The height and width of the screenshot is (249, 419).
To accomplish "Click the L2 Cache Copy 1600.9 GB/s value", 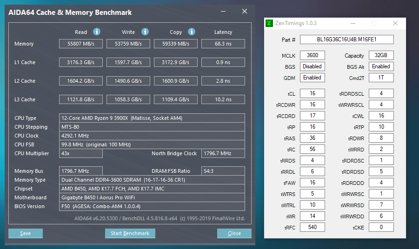I will [176, 81].
